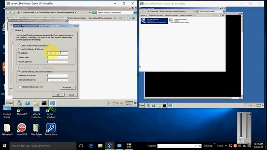
Task: Select Use the following IP address
Action: coord(19,49)
